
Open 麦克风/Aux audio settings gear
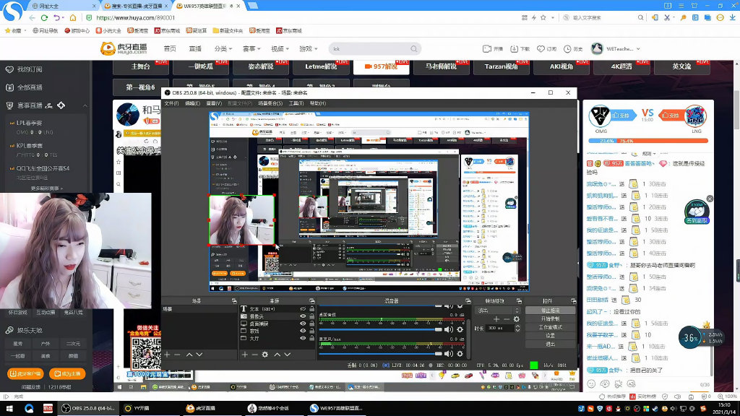460,352
